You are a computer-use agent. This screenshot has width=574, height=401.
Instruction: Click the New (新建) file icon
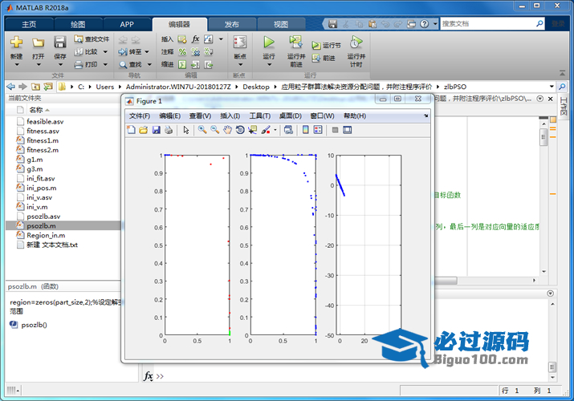[x=16, y=43]
